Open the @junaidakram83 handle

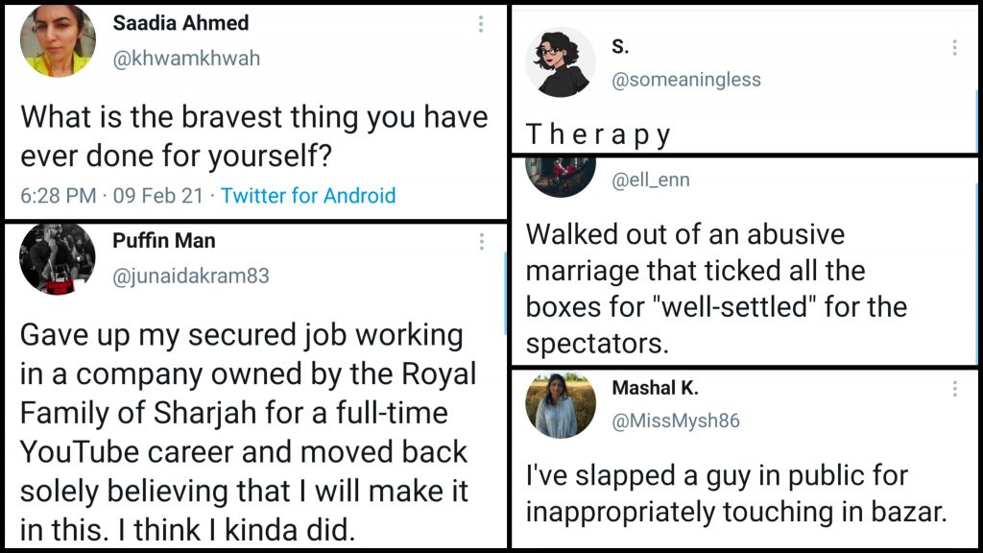click(x=191, y=276)
